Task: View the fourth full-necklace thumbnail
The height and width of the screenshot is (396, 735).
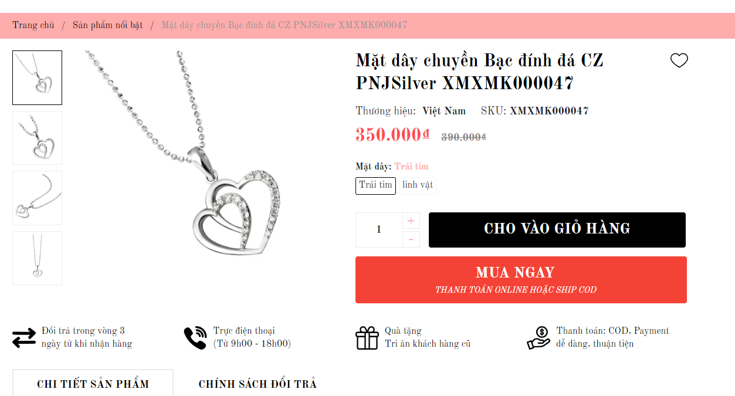Action: pos(37,258)
